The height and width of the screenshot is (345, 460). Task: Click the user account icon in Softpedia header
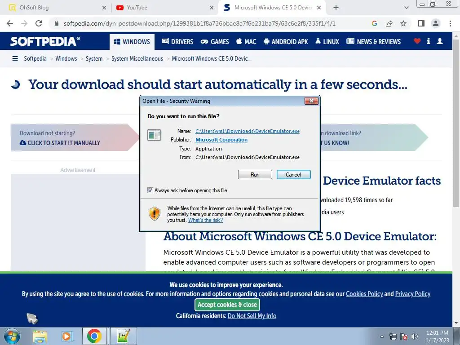(440, 41)
